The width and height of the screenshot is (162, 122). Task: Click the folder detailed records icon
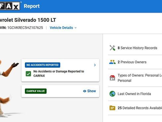point(112,108)
